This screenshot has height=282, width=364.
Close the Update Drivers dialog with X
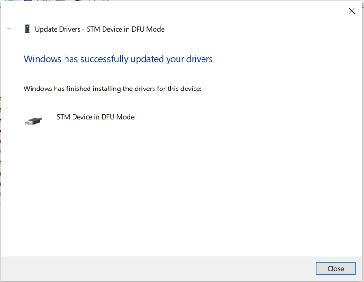tap(352, 11)
